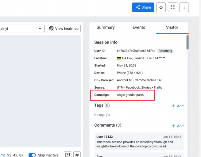Click campaign value Angle grinder parts

point(130,95)
